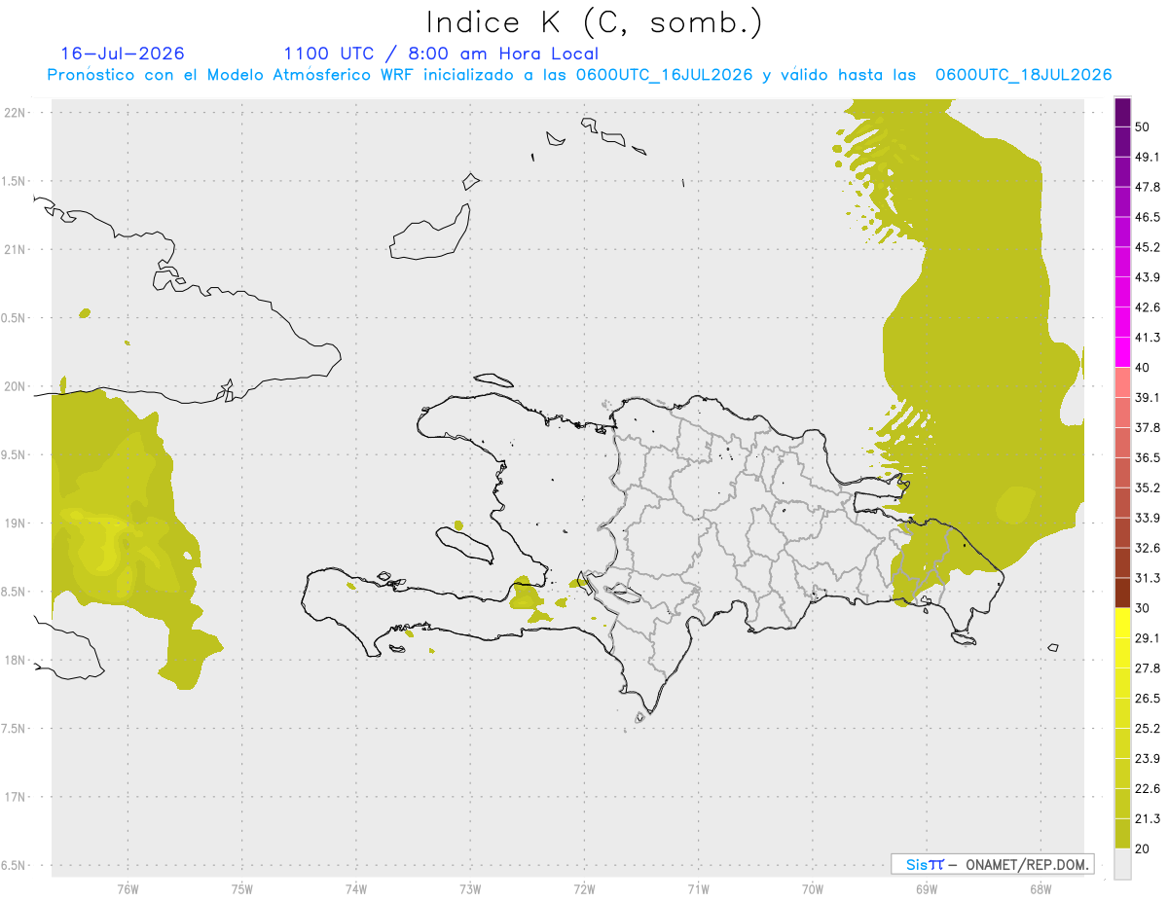The image size is (1168, 902).
Task: Click the latitude label '18N'
Action: click(x=15, y=660)
